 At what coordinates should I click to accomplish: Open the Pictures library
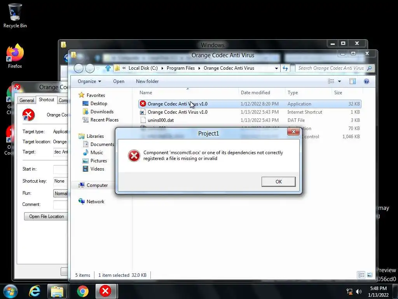point(98,161)
